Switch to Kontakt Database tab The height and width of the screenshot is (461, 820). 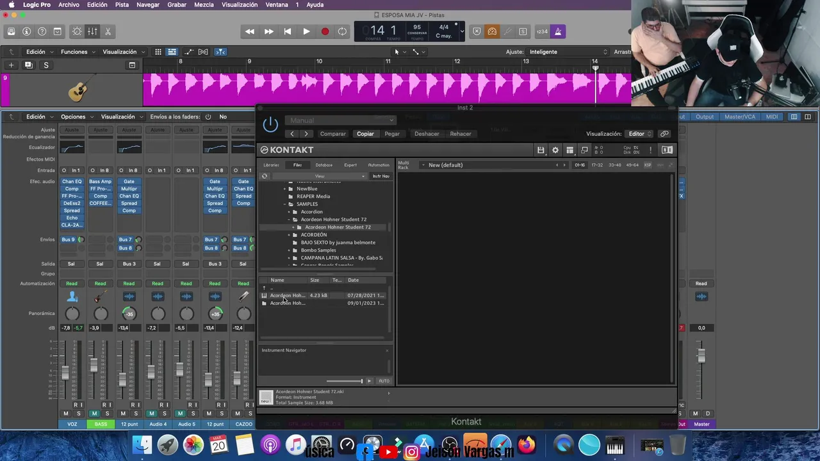(324, 165)
